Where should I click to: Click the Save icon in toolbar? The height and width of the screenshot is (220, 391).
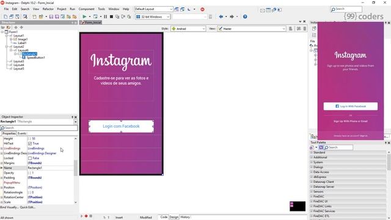coord(51,16)
